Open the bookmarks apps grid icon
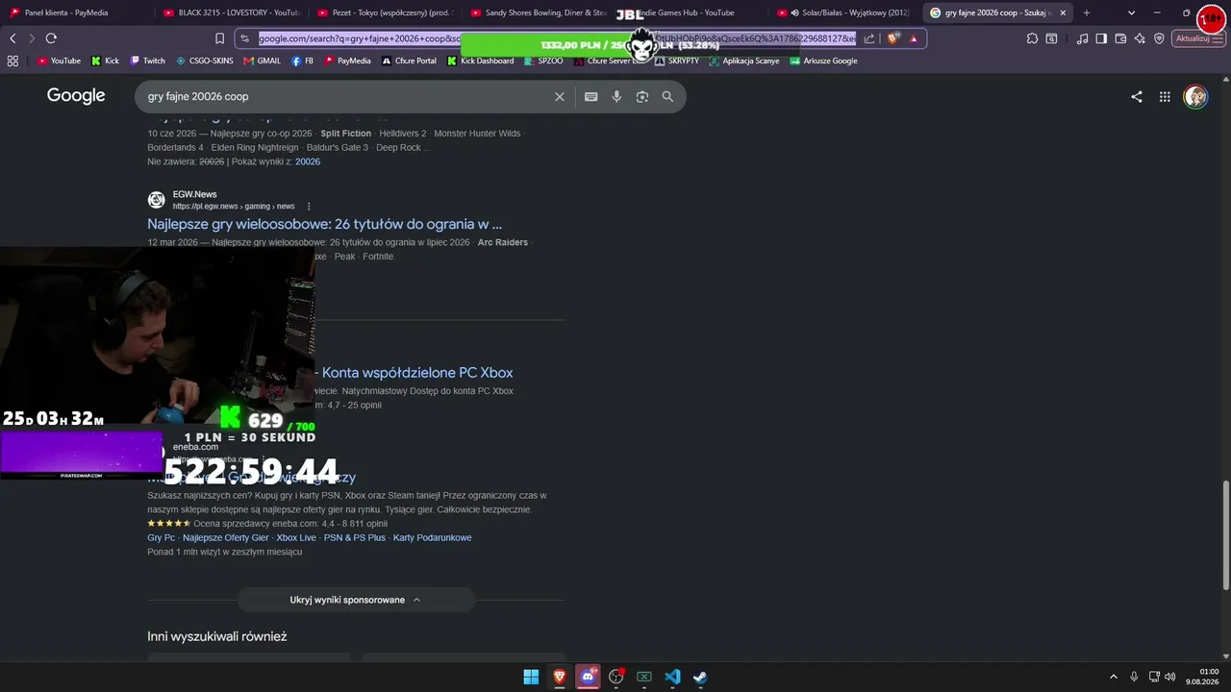This screenshot has height=692, width=1231. click(13, 61)
